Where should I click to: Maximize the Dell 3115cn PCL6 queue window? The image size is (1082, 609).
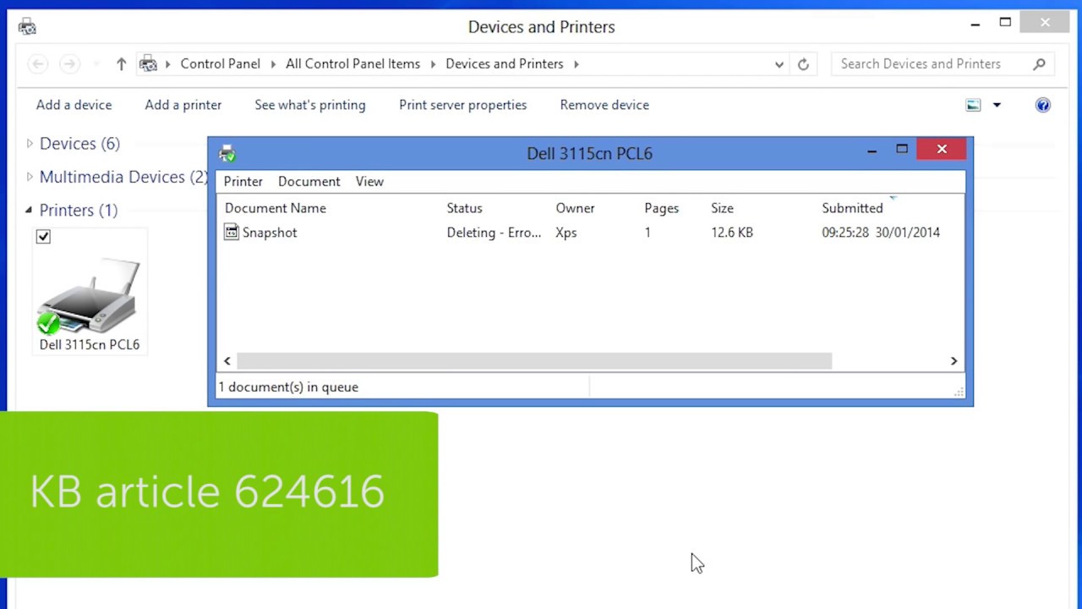coord(902,150)
